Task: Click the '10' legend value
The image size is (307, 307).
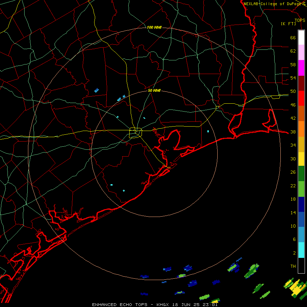Action: (x=293, y=226)
